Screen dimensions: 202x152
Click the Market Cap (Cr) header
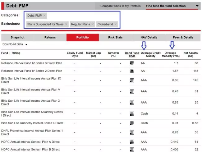click(x=94, y=54)
